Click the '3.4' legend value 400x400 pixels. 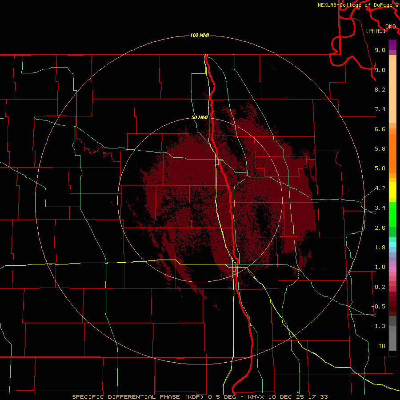[380, 208]
